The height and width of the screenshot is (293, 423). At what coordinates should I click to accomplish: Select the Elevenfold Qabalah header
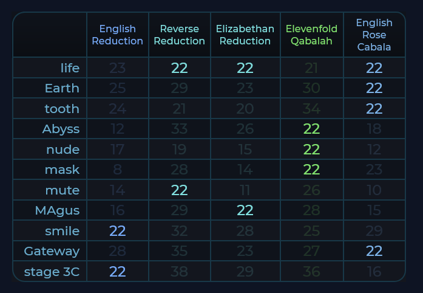click(311, 35)
